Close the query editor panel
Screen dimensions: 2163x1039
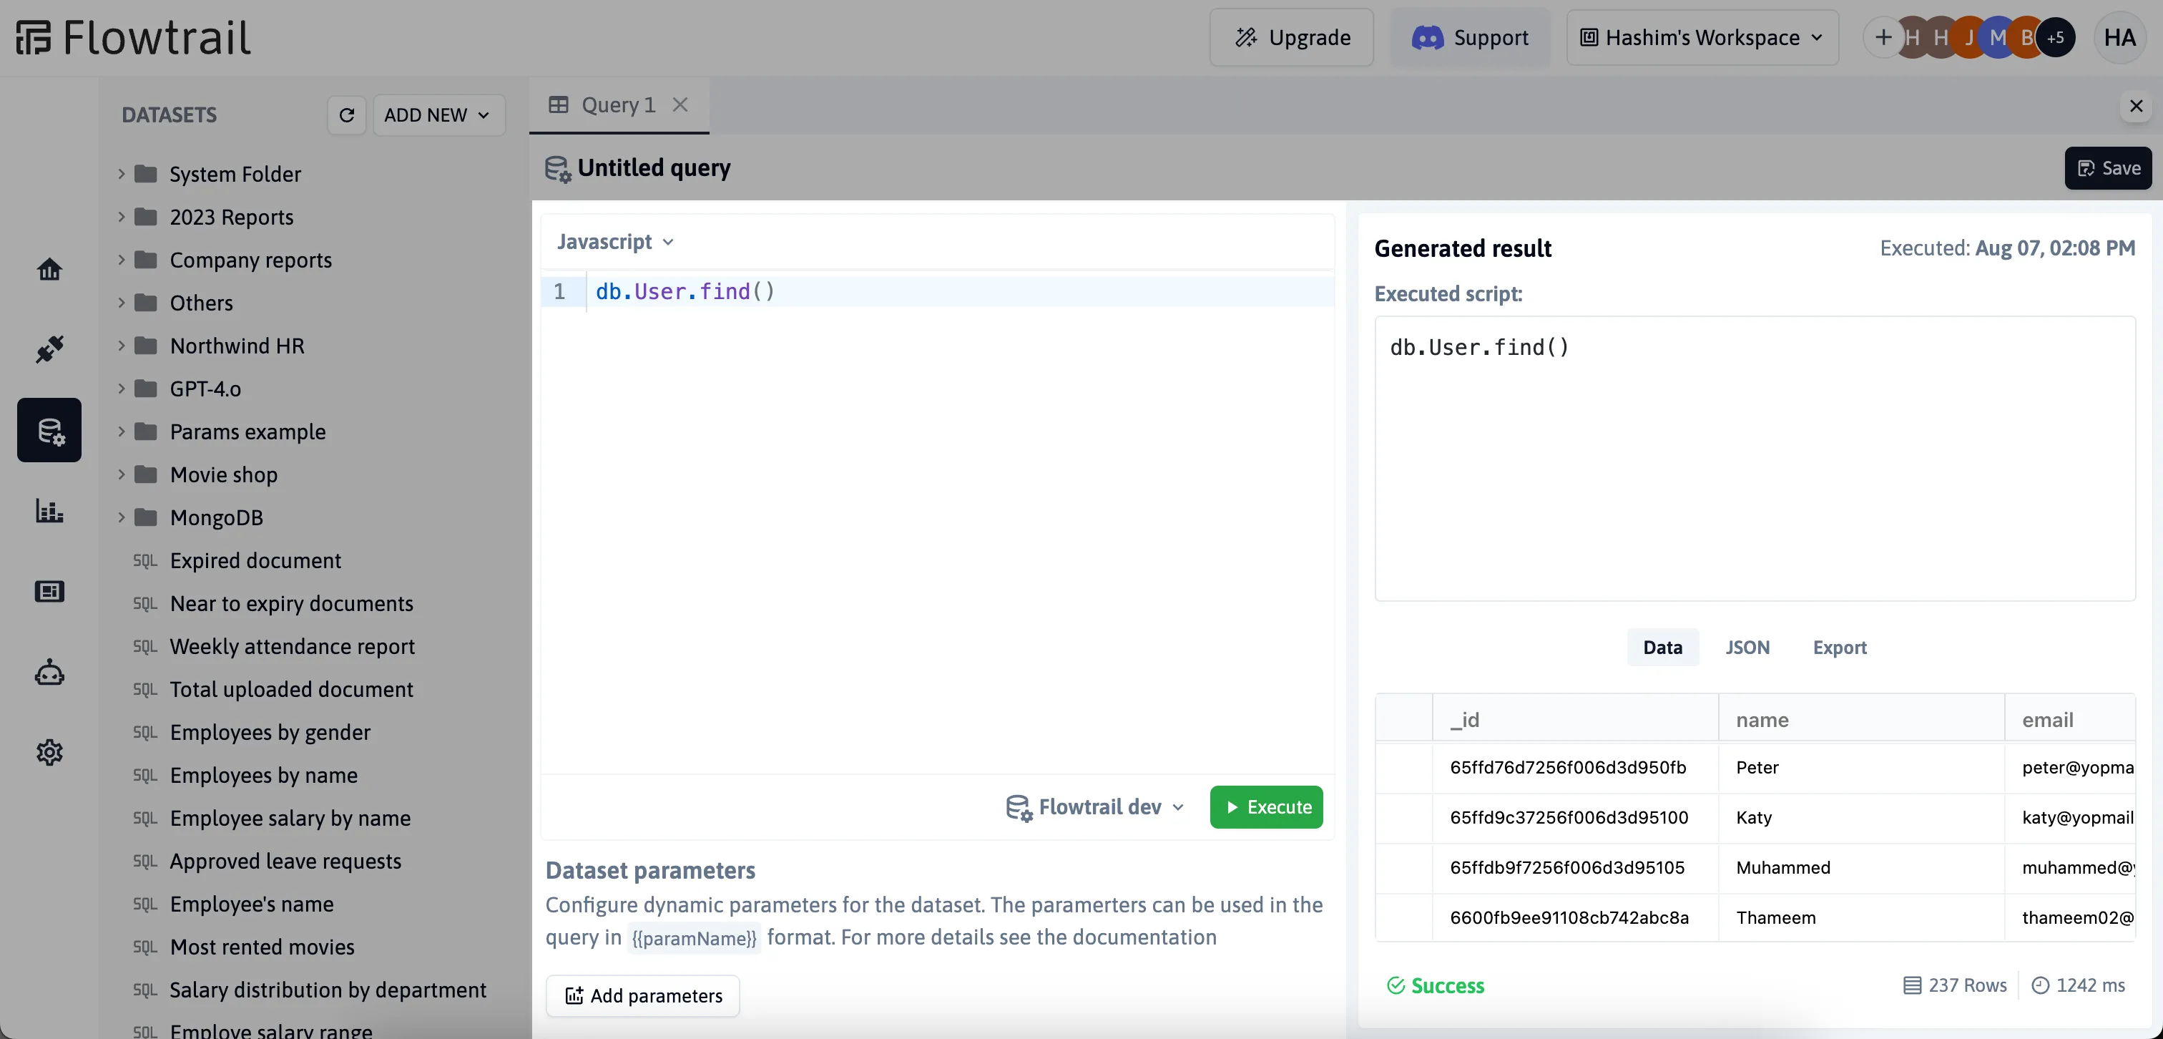2136,106
